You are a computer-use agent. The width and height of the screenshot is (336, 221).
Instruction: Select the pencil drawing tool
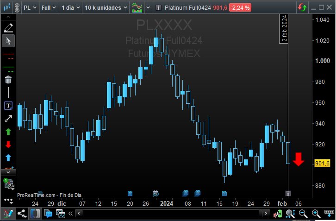click(x=8, y=28)
